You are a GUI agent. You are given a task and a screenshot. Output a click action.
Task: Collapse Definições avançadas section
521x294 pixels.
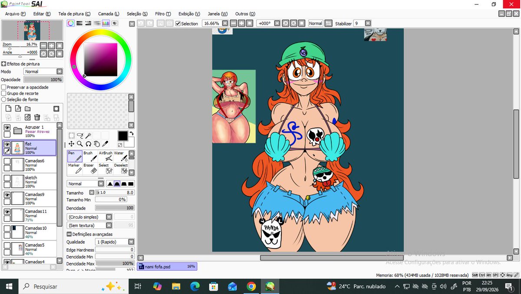tap(69, 234)
